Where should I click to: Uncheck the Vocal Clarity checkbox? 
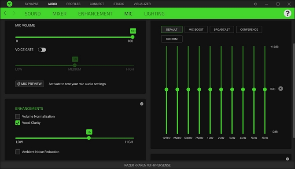click(18, 123)
